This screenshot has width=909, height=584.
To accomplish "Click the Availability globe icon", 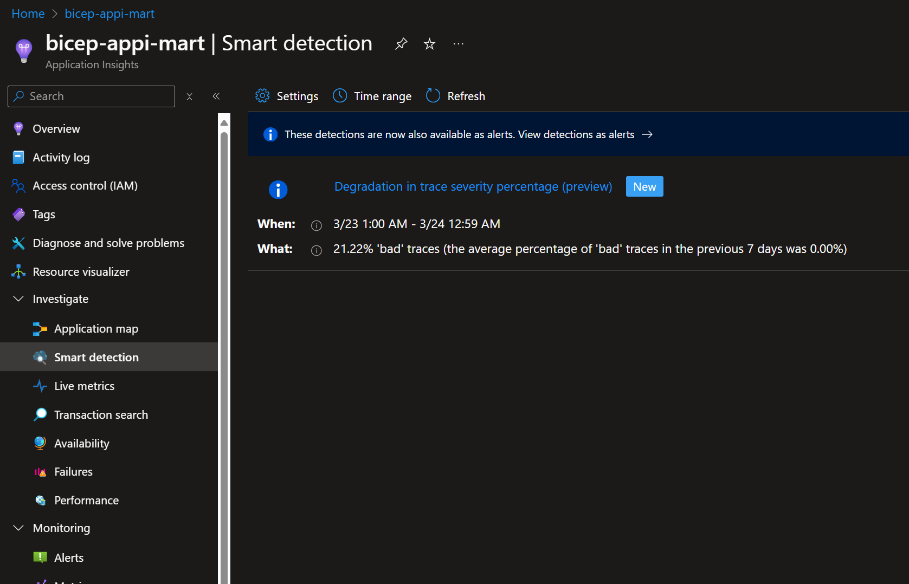I will click(40, 443).
